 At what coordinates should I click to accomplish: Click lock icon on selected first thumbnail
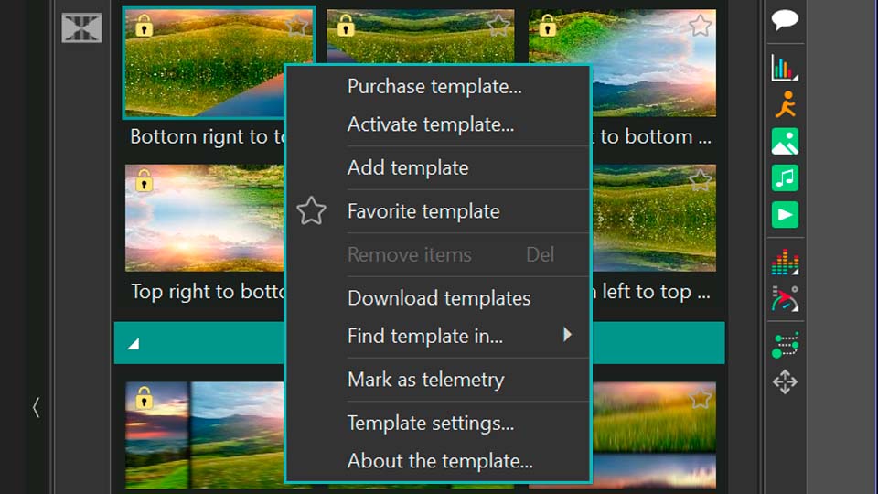pos(144,26)
